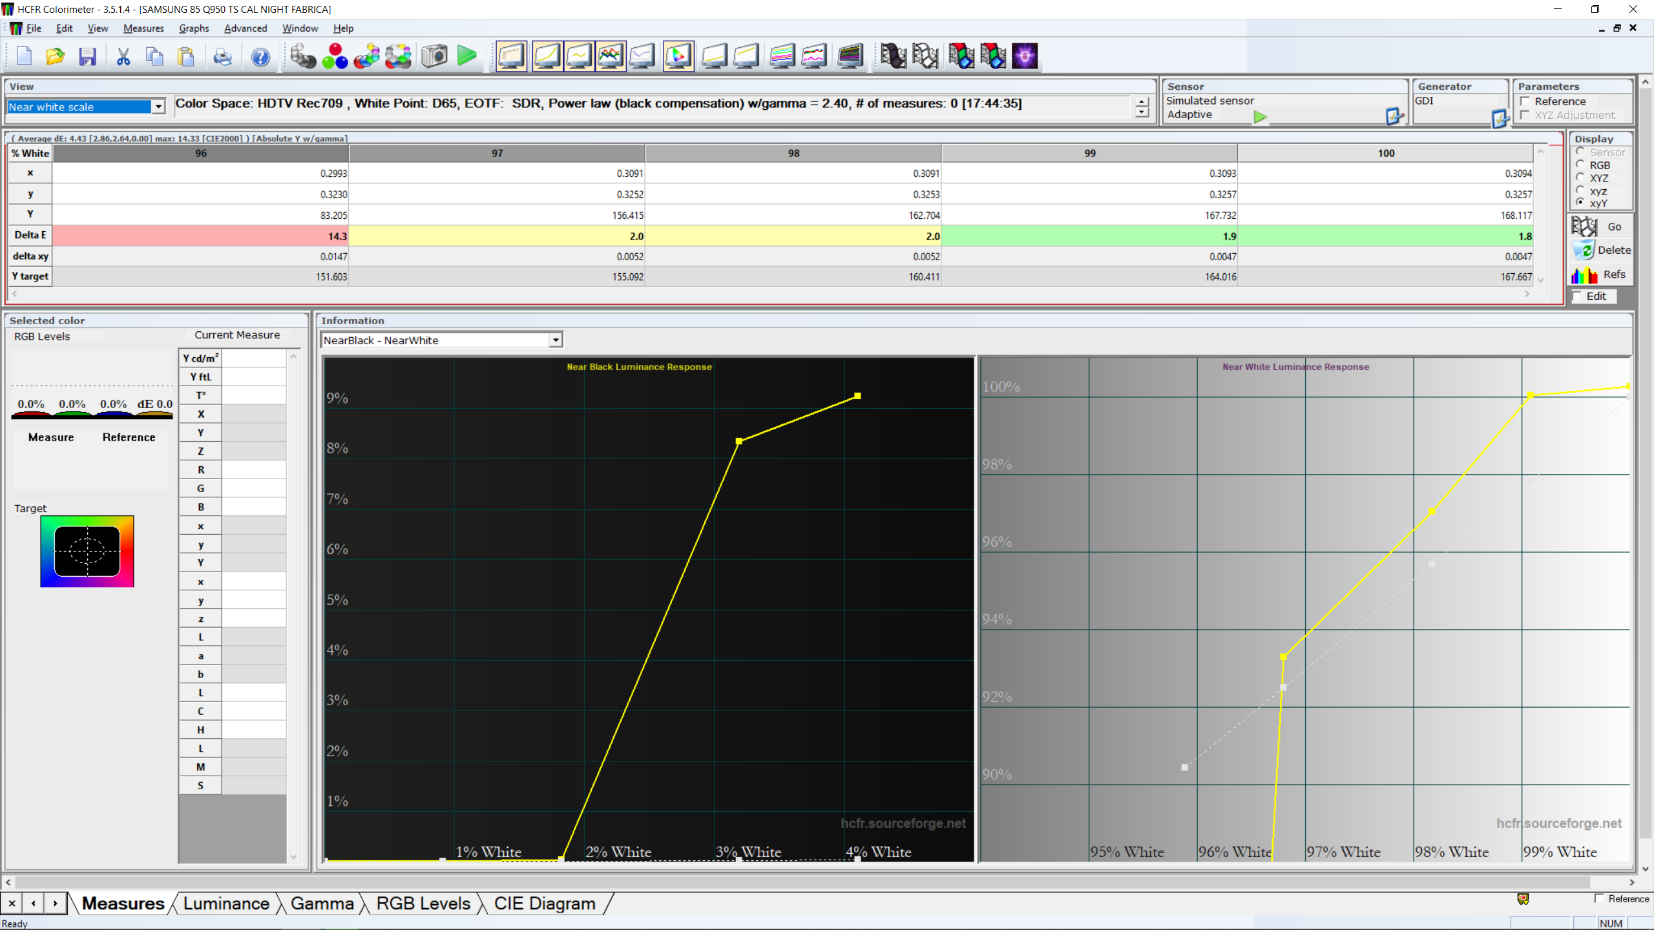Click the camera sensor icon
This screenshot has height=930, width=1654.
tap(434, 57)
